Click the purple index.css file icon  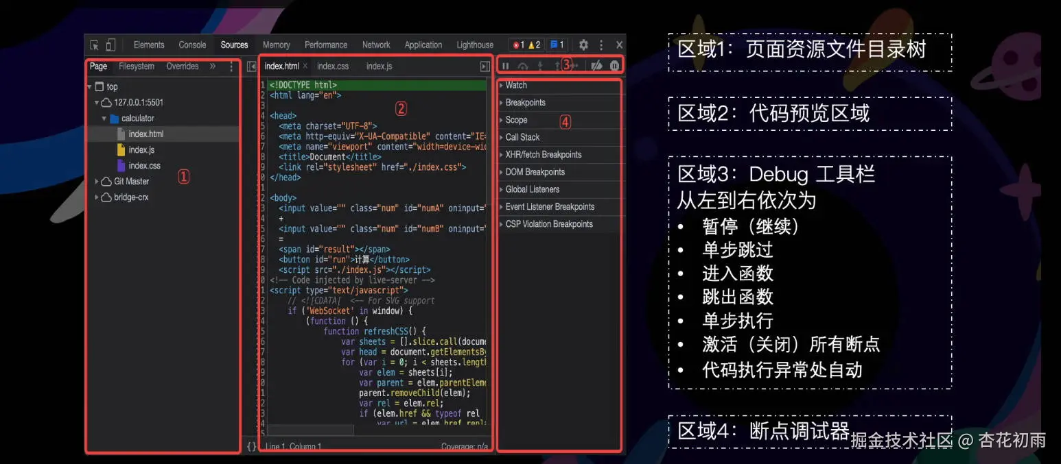click(x=121, y=166)
